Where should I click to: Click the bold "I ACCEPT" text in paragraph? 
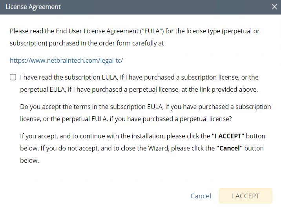[x=228, y=137]
